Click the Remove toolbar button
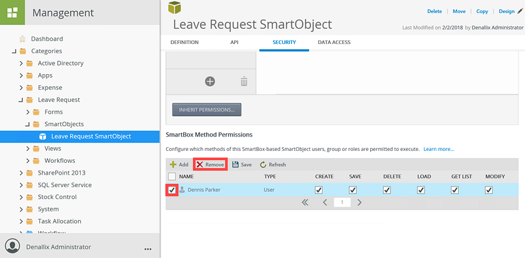 [210, 165]
